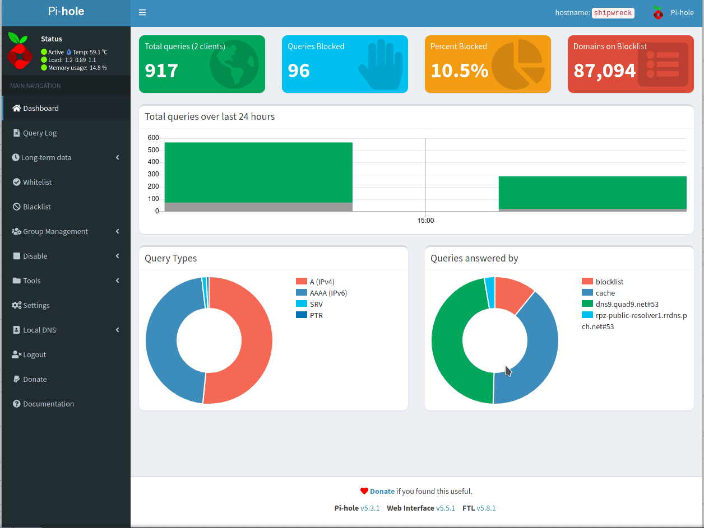Click the Pi-hole raspberry logo in sidebar

click(20, 50)
